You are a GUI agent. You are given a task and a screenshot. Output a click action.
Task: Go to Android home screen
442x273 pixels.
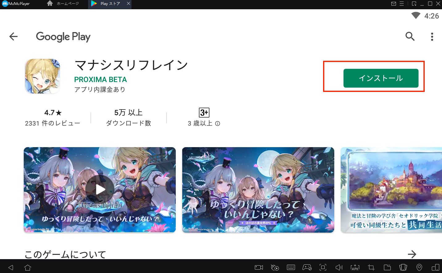tap(27, 267)
